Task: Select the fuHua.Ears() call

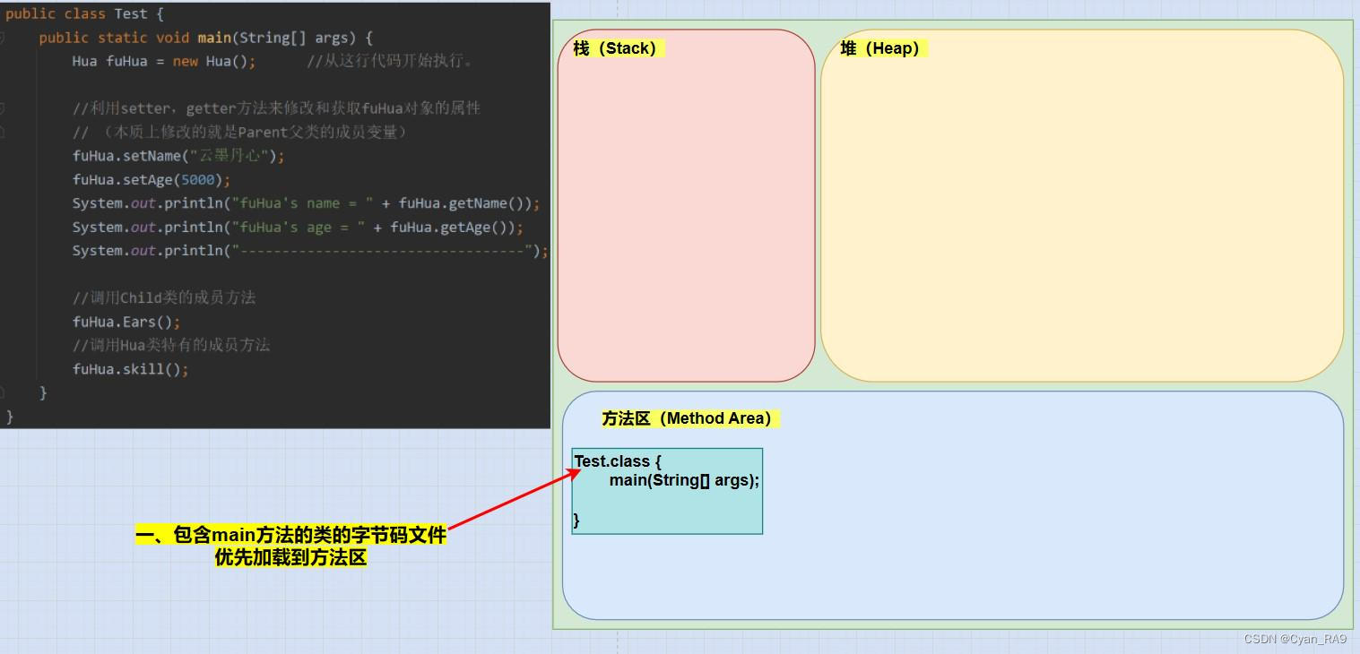Action: pos(126,323)
